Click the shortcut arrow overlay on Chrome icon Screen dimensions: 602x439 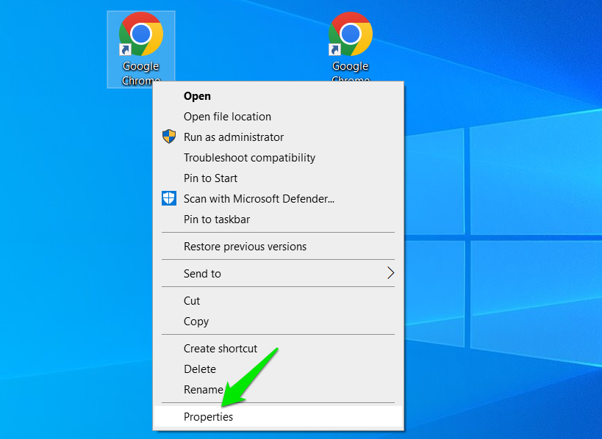(x=127, y=49)
